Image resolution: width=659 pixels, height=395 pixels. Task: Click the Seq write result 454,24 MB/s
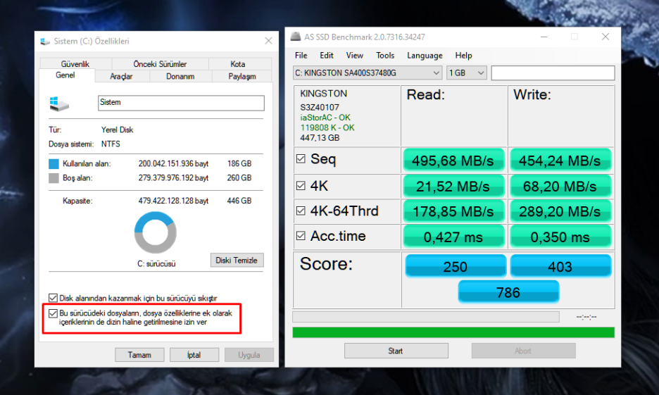560,161
